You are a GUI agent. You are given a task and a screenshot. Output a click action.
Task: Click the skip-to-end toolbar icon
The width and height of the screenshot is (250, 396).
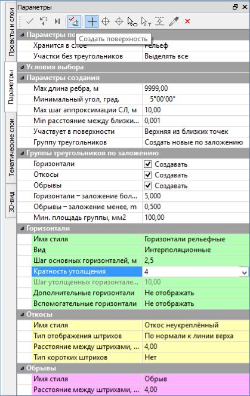[x=57, y=22]
